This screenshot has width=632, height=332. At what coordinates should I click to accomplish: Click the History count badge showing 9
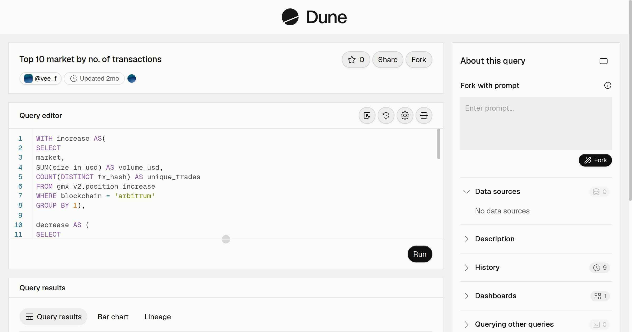(x=600, y=268)
